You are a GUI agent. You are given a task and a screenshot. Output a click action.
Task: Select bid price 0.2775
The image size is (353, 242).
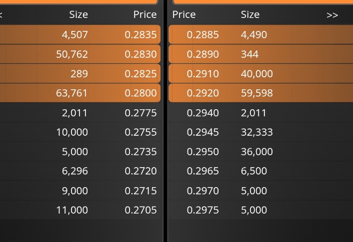click(x=140, y=113)
